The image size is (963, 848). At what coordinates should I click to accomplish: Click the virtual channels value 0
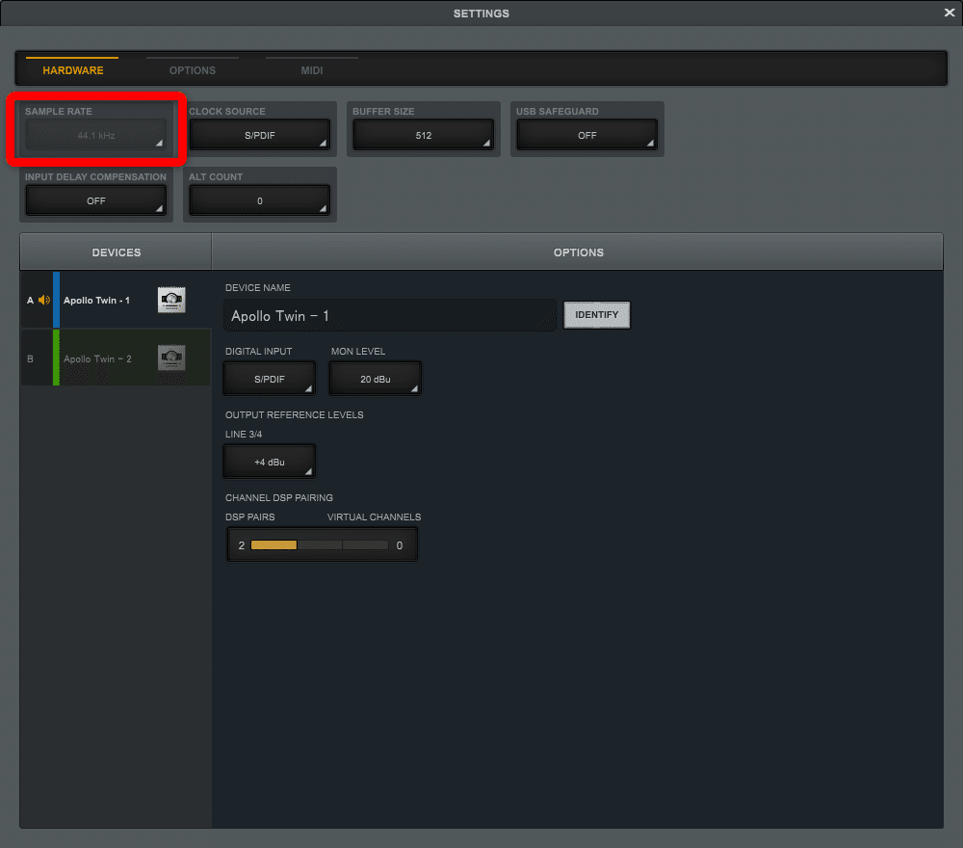point(400,545)
